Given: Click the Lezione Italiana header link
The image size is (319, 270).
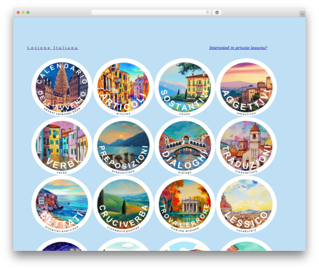Looking at the screenshot, I should coord(53,48).
